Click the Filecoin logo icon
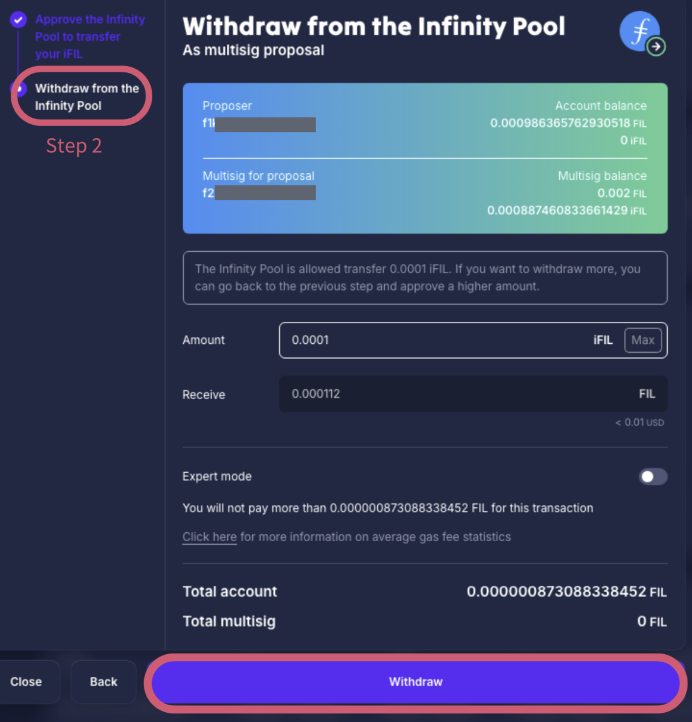Screen dimensions: 692x722 pyautogui.click(x=640, y=30)
